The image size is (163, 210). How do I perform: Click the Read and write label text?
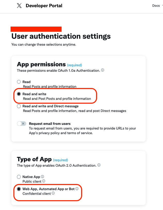pos(34,94)
